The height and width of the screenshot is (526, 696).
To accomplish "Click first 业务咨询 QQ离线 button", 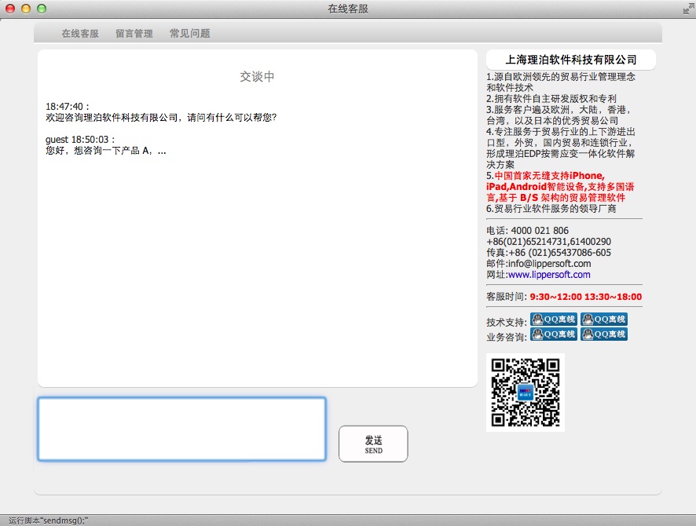I will 554,334.
